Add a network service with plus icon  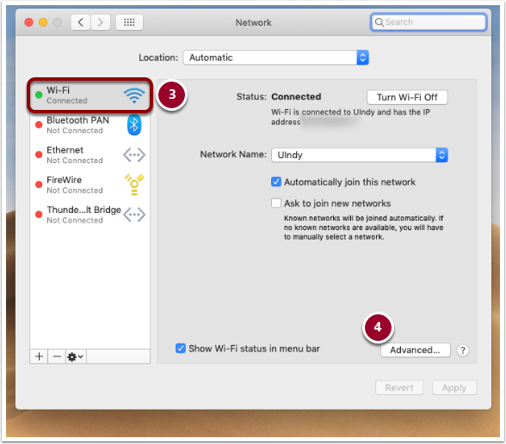coord(39,356)
